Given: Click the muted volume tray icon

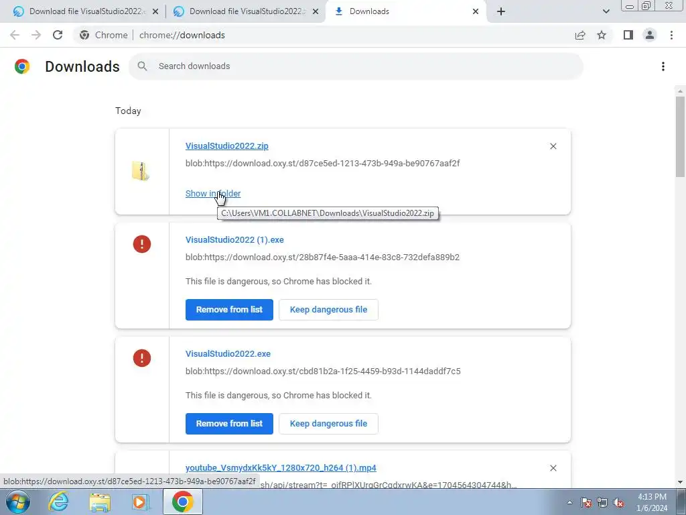Looking at the screenshot, I should tap(618, 502).
